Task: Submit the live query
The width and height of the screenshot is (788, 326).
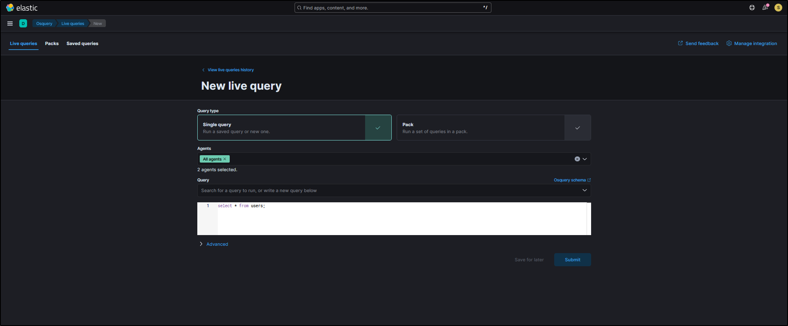Action: click(x=572, y=260)
